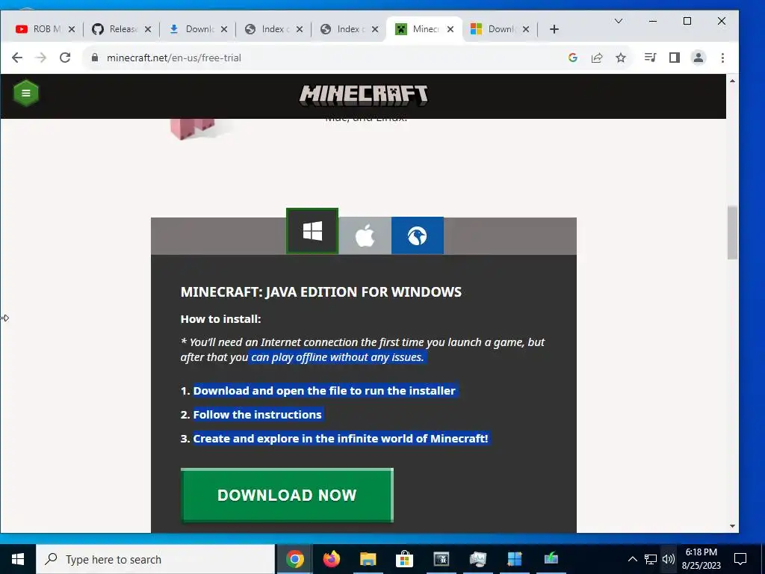The height and width of the screenshot is (574, 765).
Task: Go back to the previous page
Action: coord(17,58)
